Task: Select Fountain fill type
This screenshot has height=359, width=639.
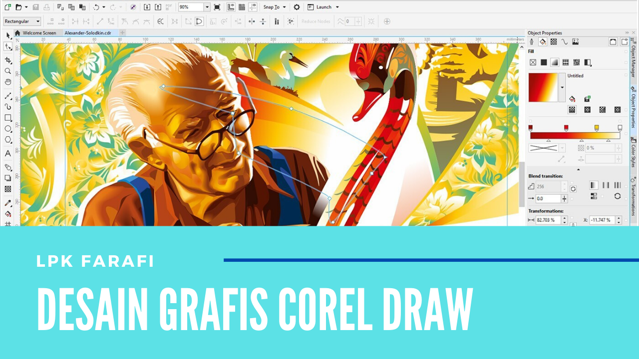Action: coord(555,62)
